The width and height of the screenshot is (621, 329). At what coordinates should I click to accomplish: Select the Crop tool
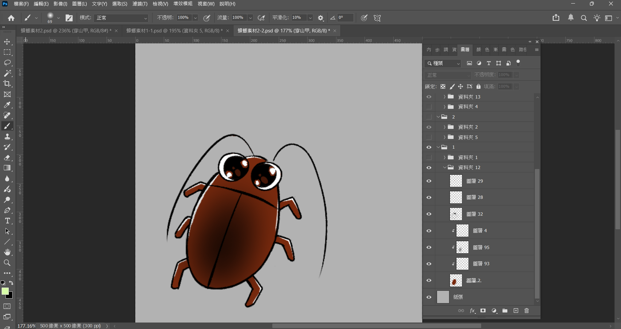click(7, 84)
